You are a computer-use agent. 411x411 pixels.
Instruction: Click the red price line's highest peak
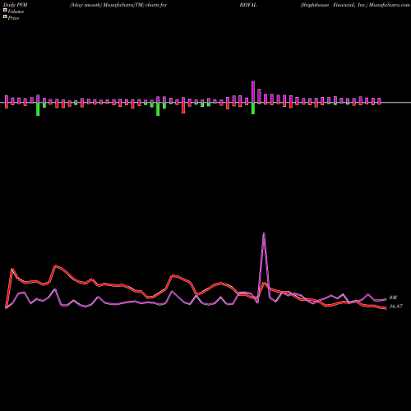click(x=56, y=266)
